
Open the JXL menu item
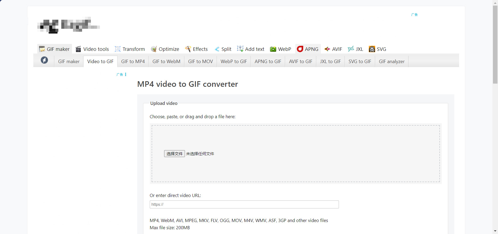[356, 49]
